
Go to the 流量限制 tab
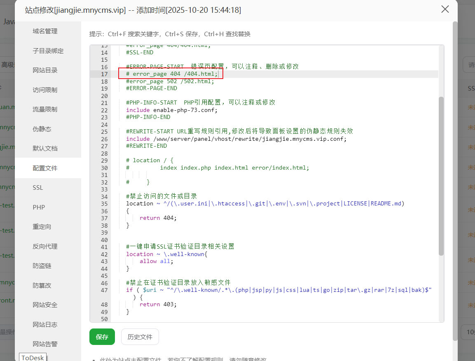(x=45, y=109)
